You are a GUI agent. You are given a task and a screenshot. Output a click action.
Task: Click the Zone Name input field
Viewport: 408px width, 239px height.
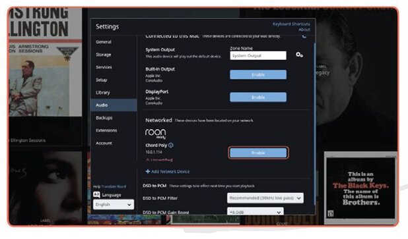[258, 55]
